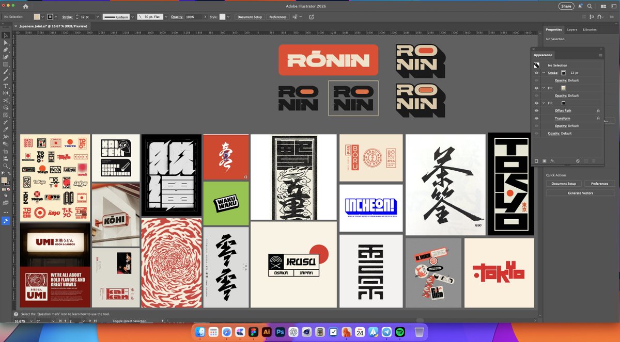The width and height of the screenshot is (620, 342).
Task: Click the fx icon on Transform row
Action: pos(598,118)
